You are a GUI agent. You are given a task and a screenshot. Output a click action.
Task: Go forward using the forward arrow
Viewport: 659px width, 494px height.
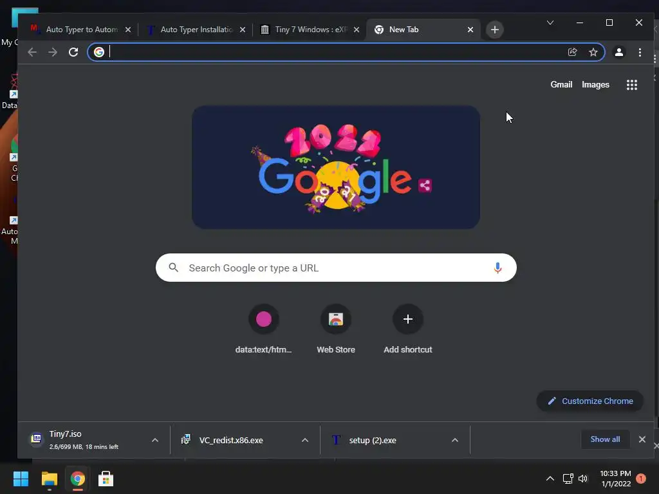[53, 52]
